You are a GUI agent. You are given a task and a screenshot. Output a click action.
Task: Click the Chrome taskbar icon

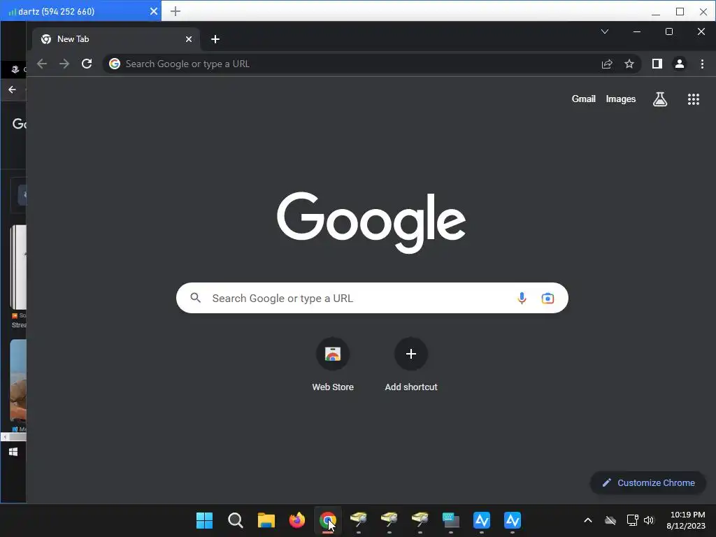pyautogui.click(x=328, y=520)
